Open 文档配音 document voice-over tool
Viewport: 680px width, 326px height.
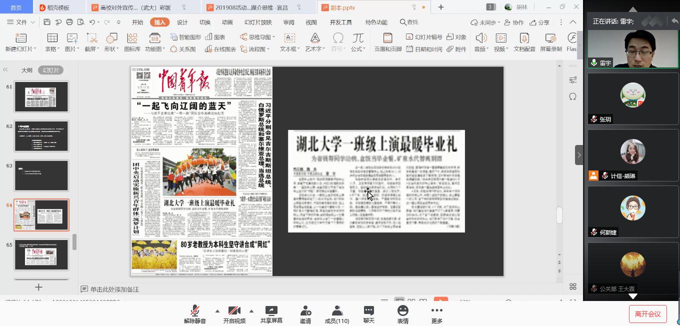tap(524, 38)
